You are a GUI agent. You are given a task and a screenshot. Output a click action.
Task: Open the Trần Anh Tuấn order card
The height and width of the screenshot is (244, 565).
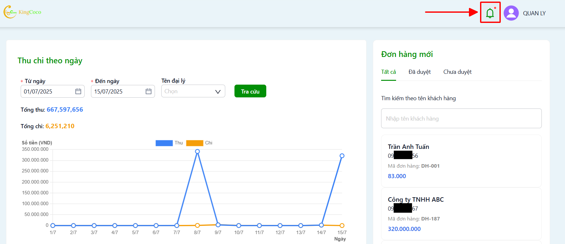pos(461,161)
